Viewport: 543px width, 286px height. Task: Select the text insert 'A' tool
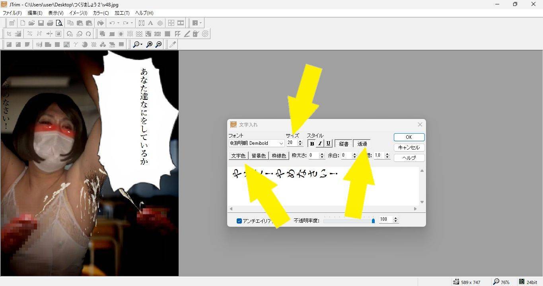click(150, 23)
